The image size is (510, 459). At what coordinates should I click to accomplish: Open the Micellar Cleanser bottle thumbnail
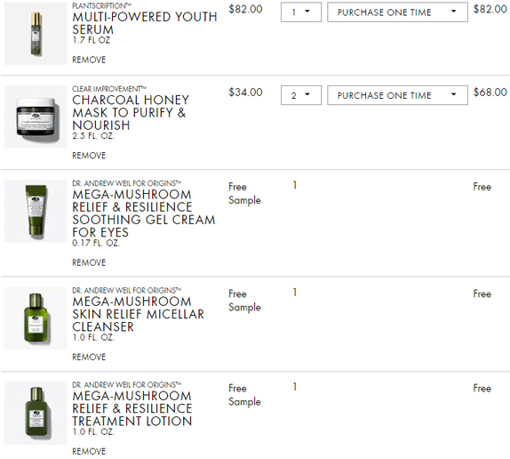click(x=36, y=318)
